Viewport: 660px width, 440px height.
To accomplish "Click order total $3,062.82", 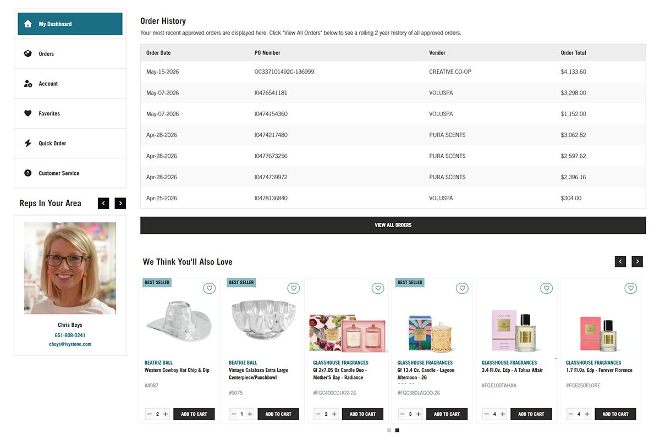I will pos(573,135).
